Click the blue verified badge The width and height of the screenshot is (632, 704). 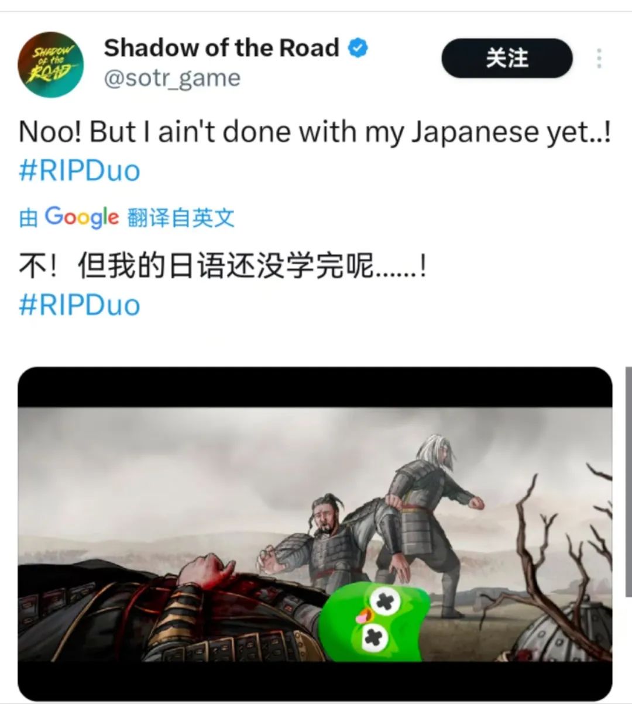pos(358,48)
